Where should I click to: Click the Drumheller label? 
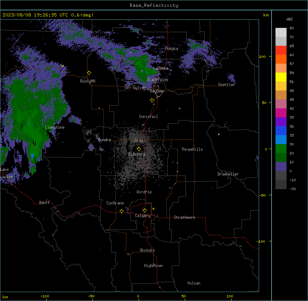point(228,174)
